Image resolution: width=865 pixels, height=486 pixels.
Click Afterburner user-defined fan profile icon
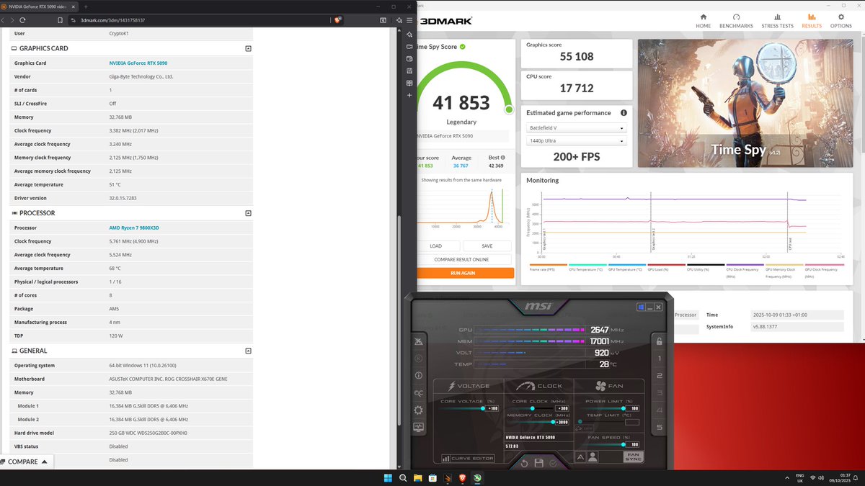pos(593,456)
